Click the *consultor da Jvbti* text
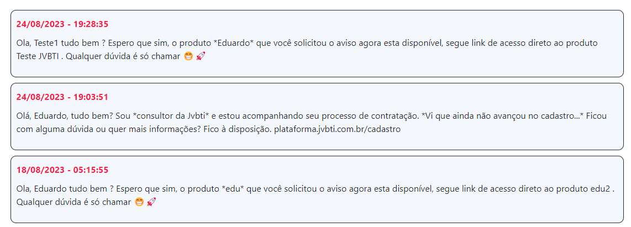 [171, 117]
